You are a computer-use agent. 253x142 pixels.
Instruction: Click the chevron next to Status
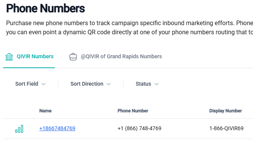(157, 84)
